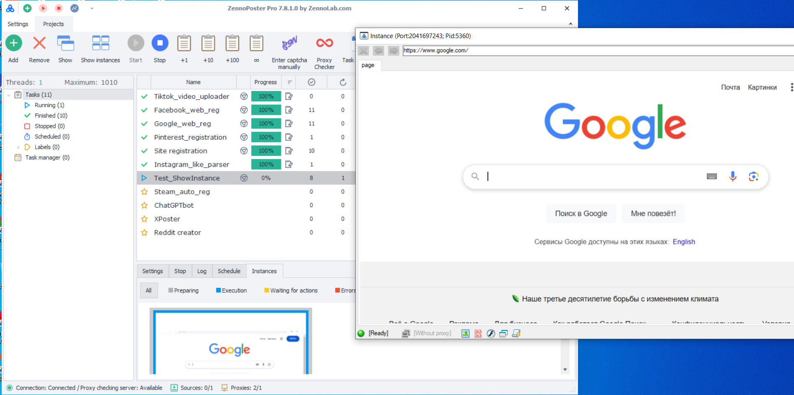Click the red grid icon in Instance status bar
This screenshot has width=794, height=395.
[x=478, y=333]
